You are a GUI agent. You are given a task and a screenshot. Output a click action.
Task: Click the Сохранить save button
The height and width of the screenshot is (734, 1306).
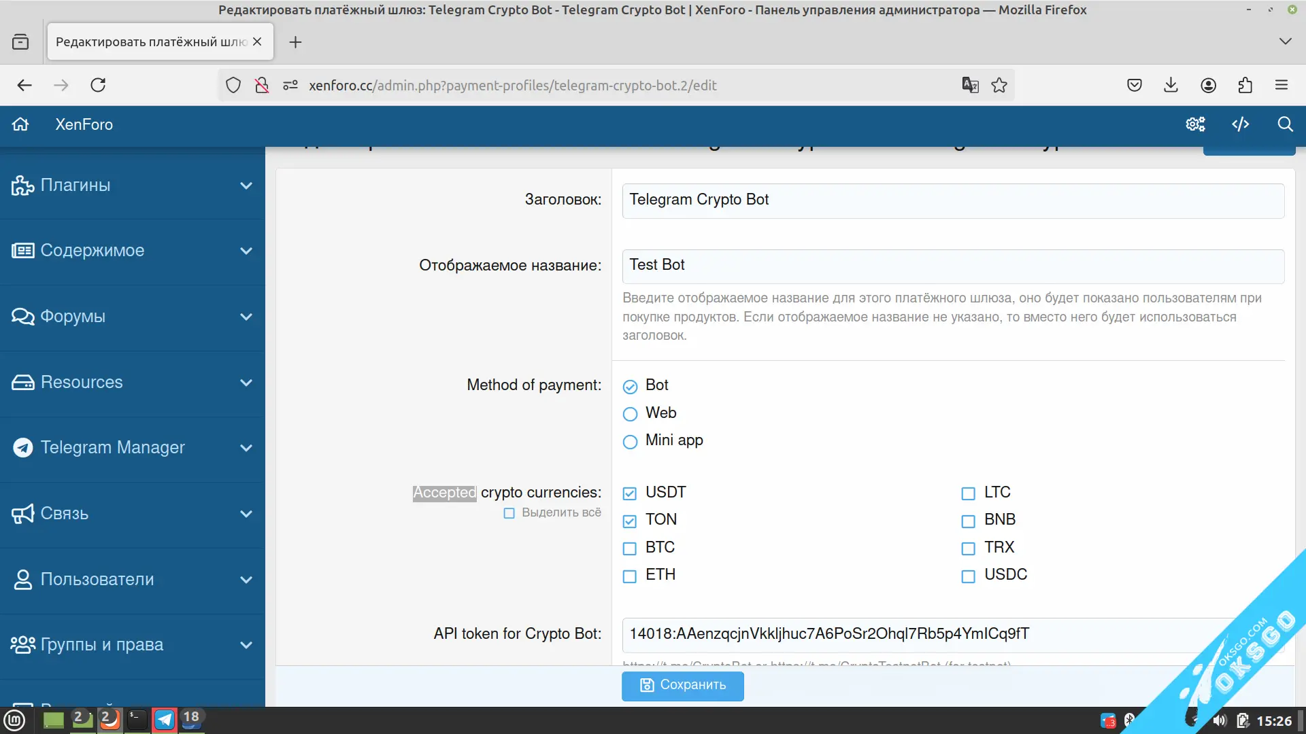[x=682, y=685]
